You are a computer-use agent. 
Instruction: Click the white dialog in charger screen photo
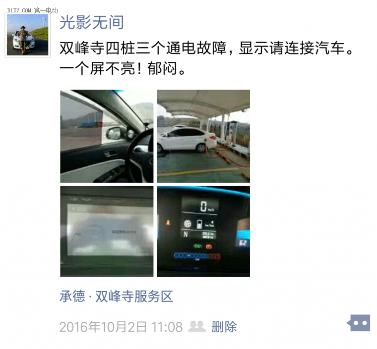click(110, 231)
